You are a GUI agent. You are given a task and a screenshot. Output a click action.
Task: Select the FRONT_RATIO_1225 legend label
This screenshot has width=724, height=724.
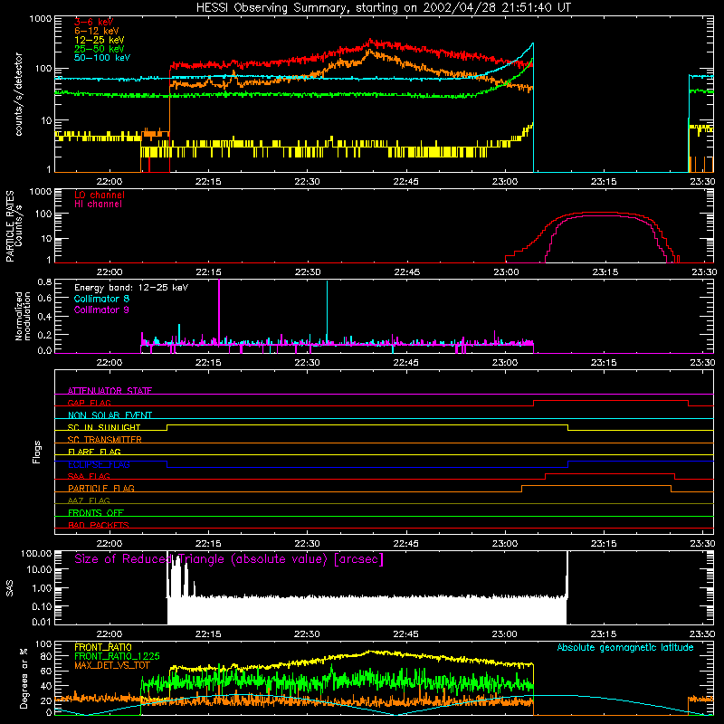117,656
